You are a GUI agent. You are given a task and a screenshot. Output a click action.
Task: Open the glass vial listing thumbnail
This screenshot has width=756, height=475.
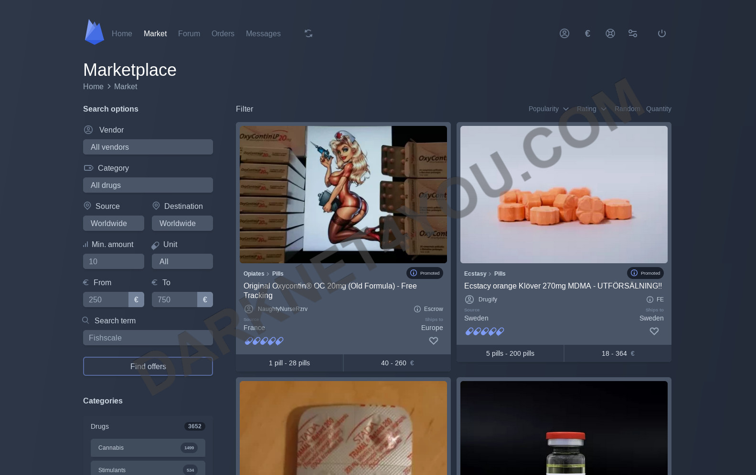tap(564, 428)
